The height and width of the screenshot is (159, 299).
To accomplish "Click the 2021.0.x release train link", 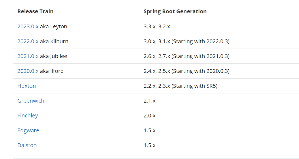I will click(x=28, y=56).
